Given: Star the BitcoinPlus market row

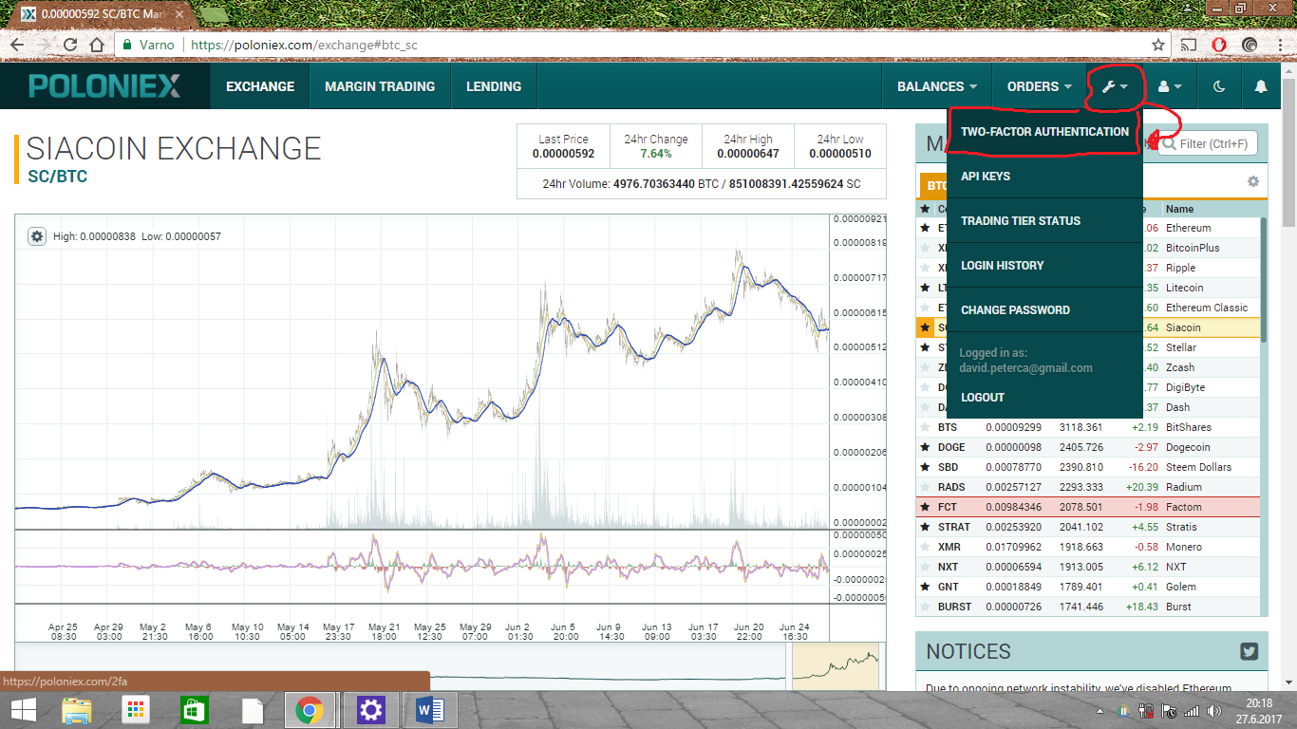Looking at the screenshot, I should tap(925, 248).
